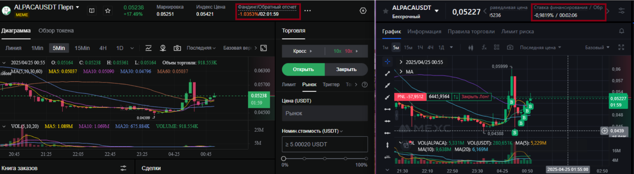Image resolution: width=634 pixels, height=174 pixels.
Task: Open the Правила торговли tab
Action: tap(471, 31)
